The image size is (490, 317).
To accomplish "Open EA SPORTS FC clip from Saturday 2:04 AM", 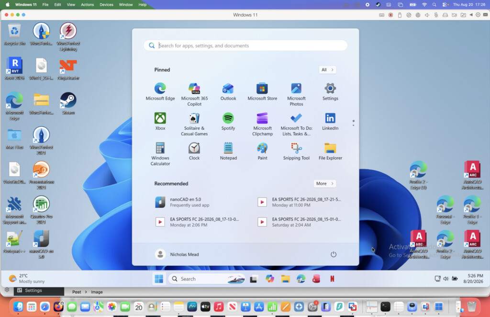I will point(301,222).
